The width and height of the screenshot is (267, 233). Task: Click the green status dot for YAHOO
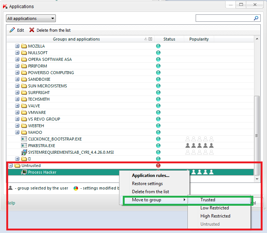pos(158,132)
